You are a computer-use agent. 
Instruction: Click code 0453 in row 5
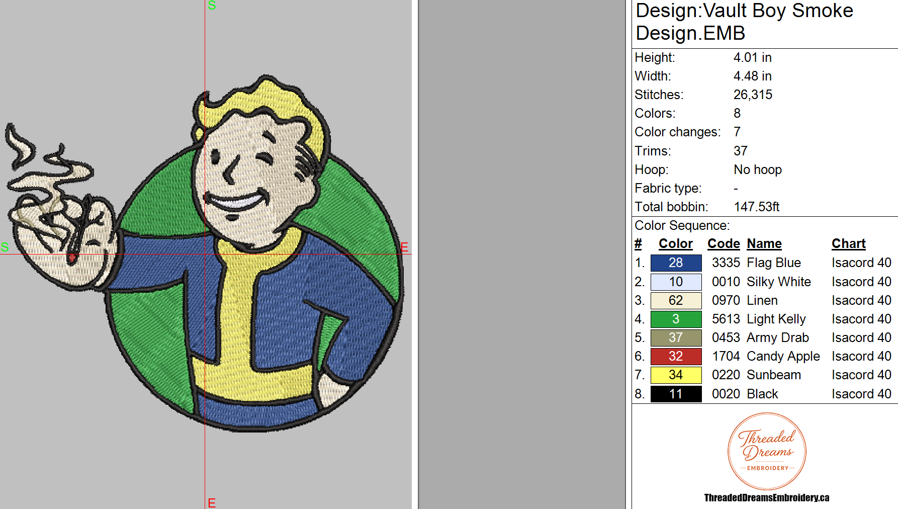(726, 337)
